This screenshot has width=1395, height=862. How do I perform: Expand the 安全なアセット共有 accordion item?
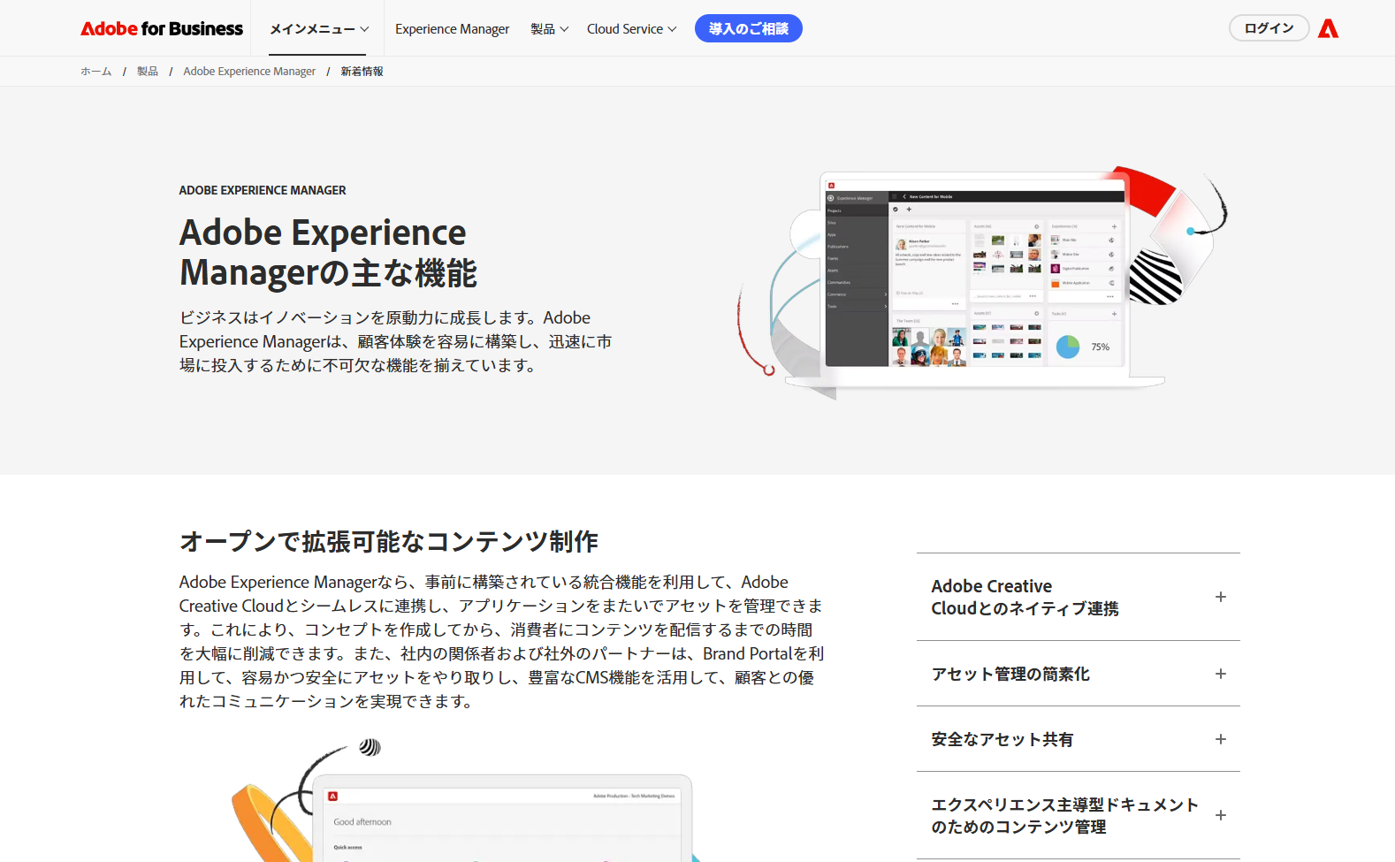1002,739
